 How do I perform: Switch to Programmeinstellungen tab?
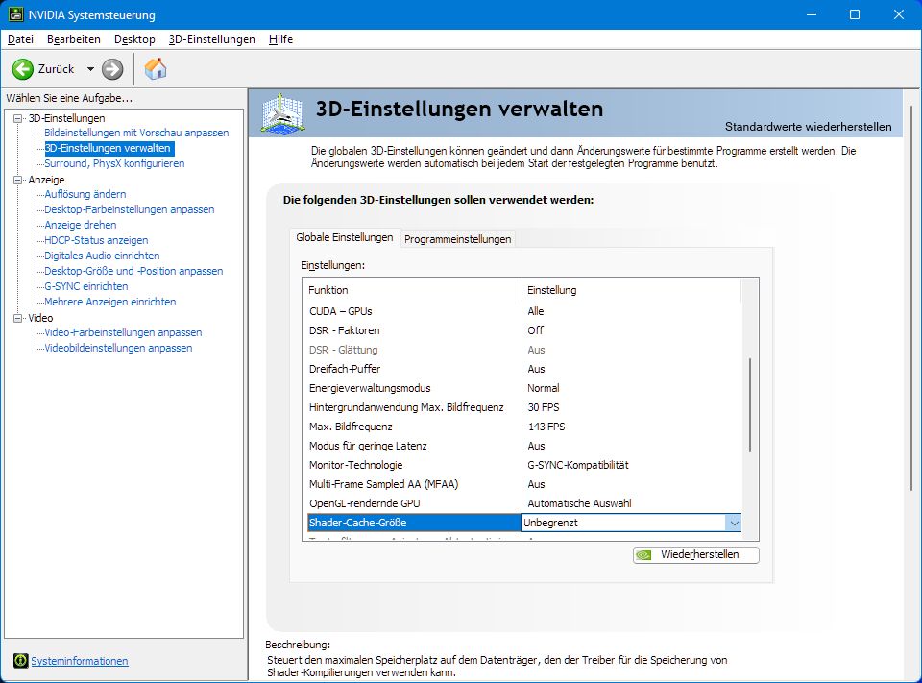[x=457, y=239]
